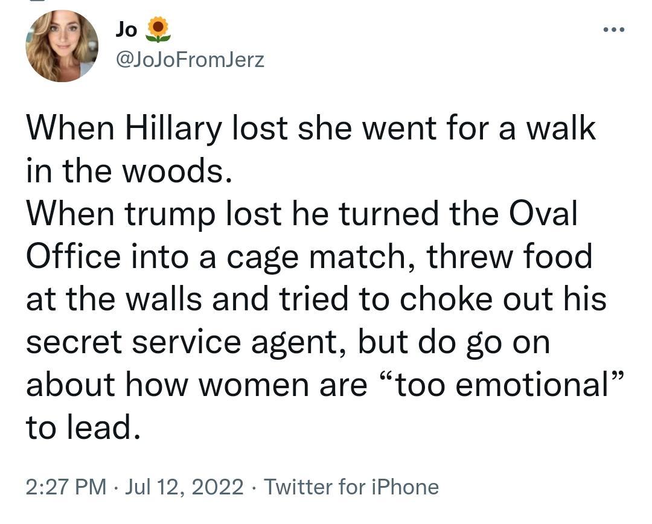Select the display name Jo
The image size is (652, 524).
pyautogui.click(x=126, y=28)
